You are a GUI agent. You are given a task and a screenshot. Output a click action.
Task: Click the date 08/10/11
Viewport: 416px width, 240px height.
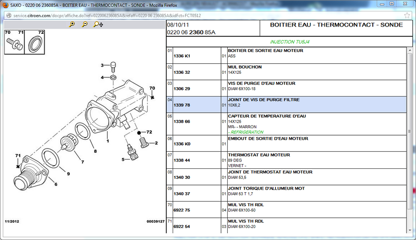coord(178,25)
